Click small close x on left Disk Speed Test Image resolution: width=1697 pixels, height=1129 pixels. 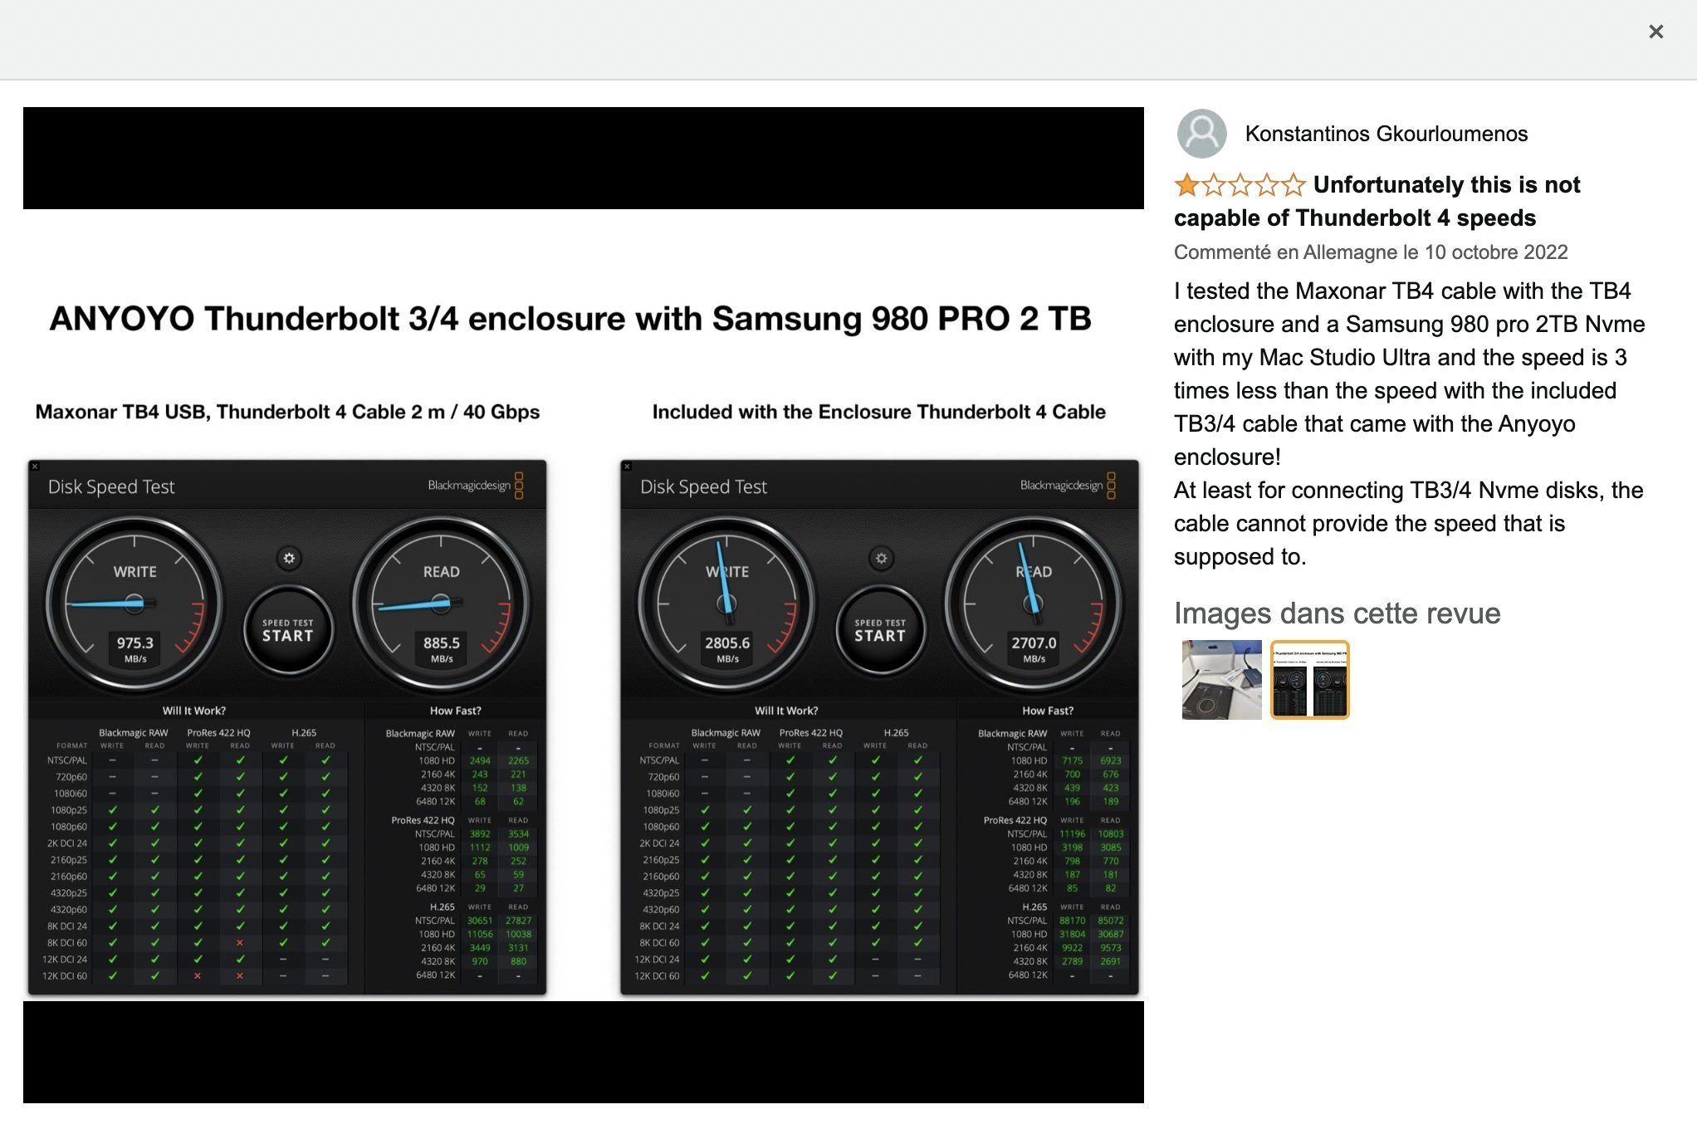(35, 467)
